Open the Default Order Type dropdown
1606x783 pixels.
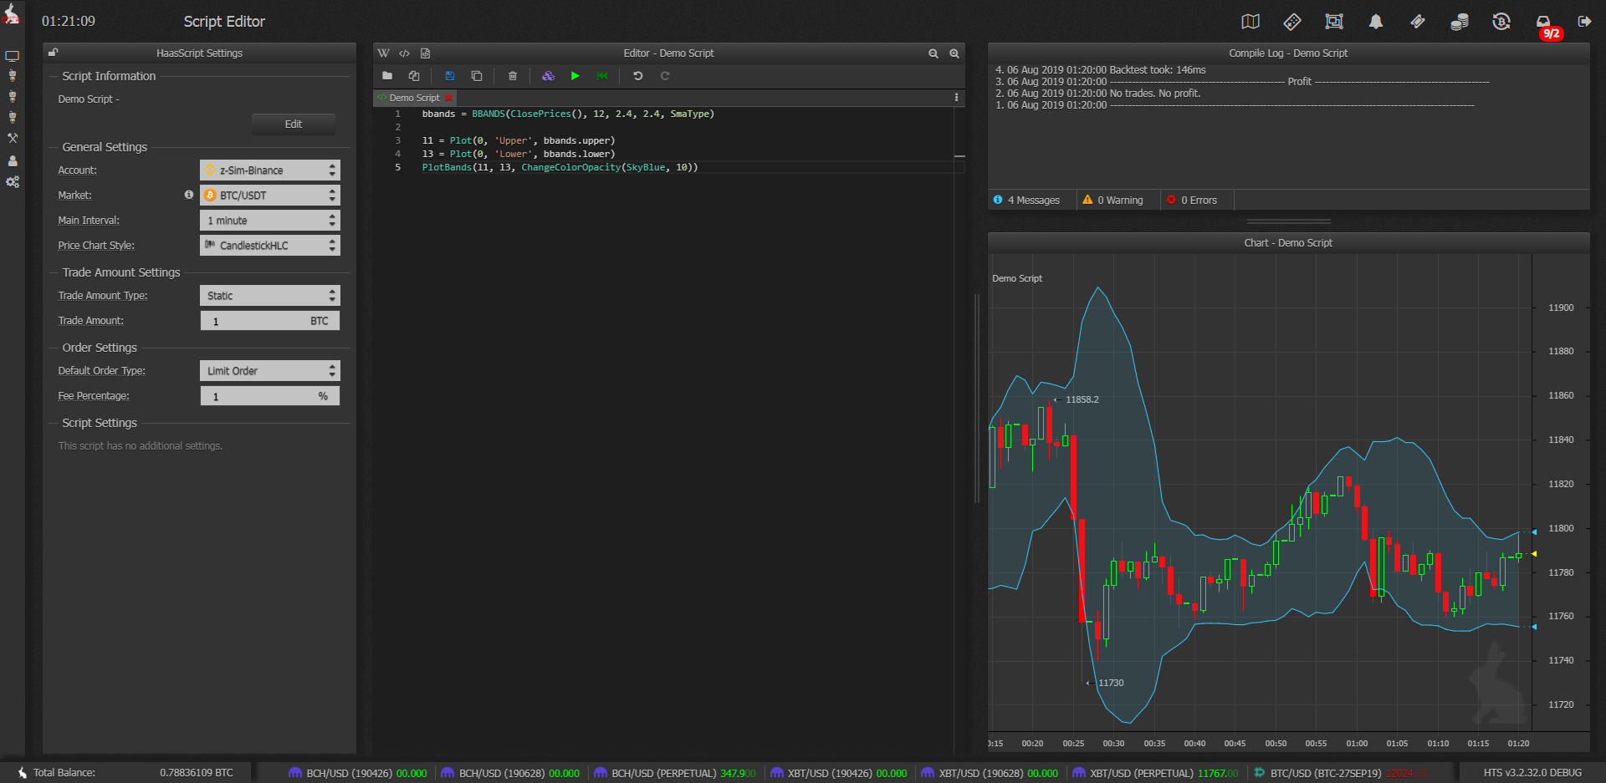click(269, 370)
